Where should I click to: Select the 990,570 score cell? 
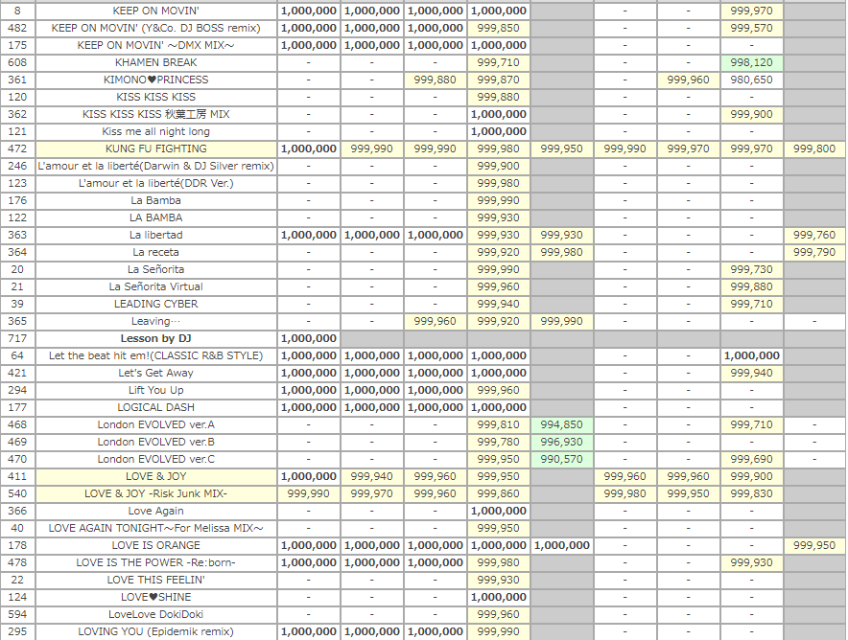coord(562,459)
